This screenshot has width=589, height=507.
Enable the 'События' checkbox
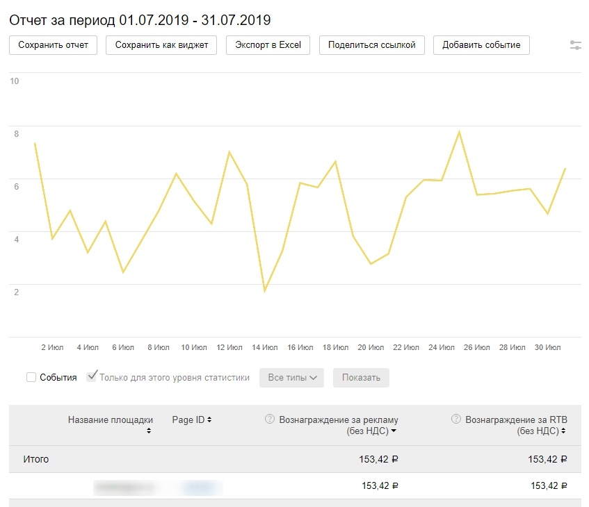pos(31,378)
